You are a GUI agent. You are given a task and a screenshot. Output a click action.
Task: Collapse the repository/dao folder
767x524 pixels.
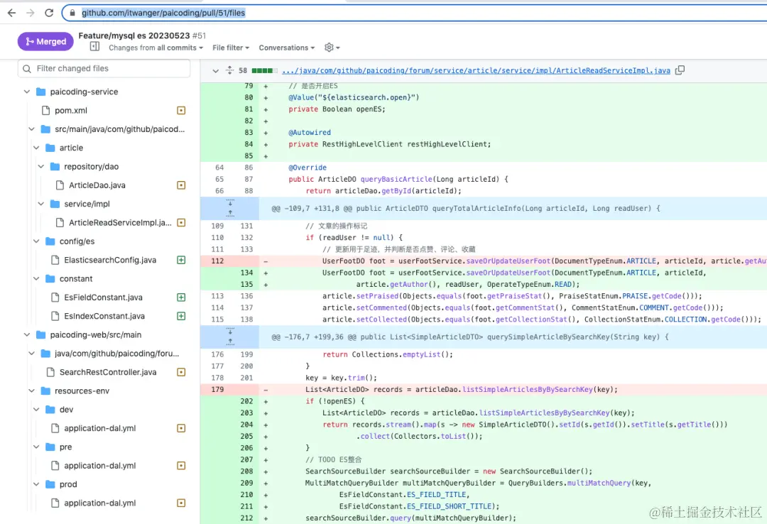point(41,166)
